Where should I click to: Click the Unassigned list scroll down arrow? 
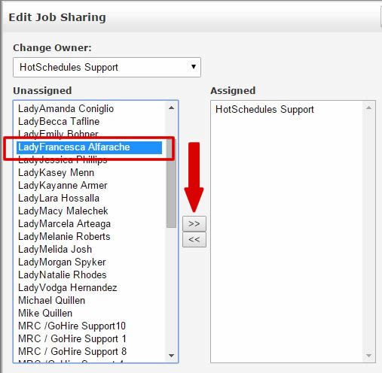(x=172, y=356)
